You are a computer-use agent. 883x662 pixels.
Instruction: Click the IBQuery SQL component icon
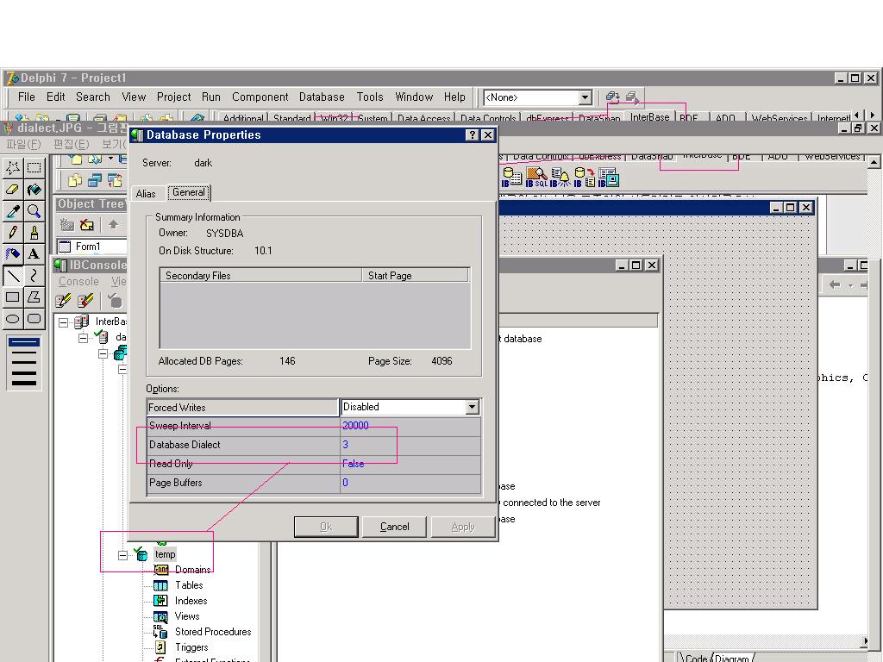coord(536,178)
